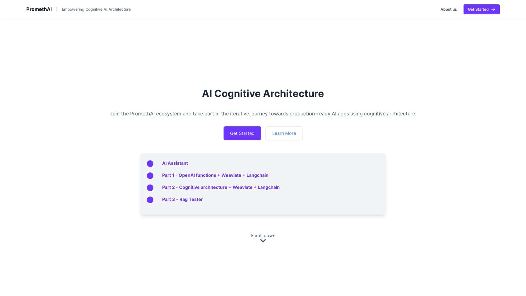Click the Learn More button
This screenshot has width=526, height=296.
pos(284,133)
